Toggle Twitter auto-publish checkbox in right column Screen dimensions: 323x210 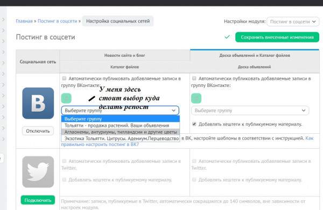point(194,161)
